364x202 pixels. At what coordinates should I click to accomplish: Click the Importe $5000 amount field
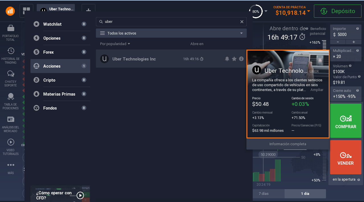click(346, 35)
